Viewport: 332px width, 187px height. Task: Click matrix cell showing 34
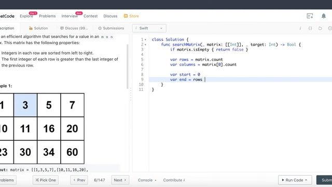(x=49, y=152)
